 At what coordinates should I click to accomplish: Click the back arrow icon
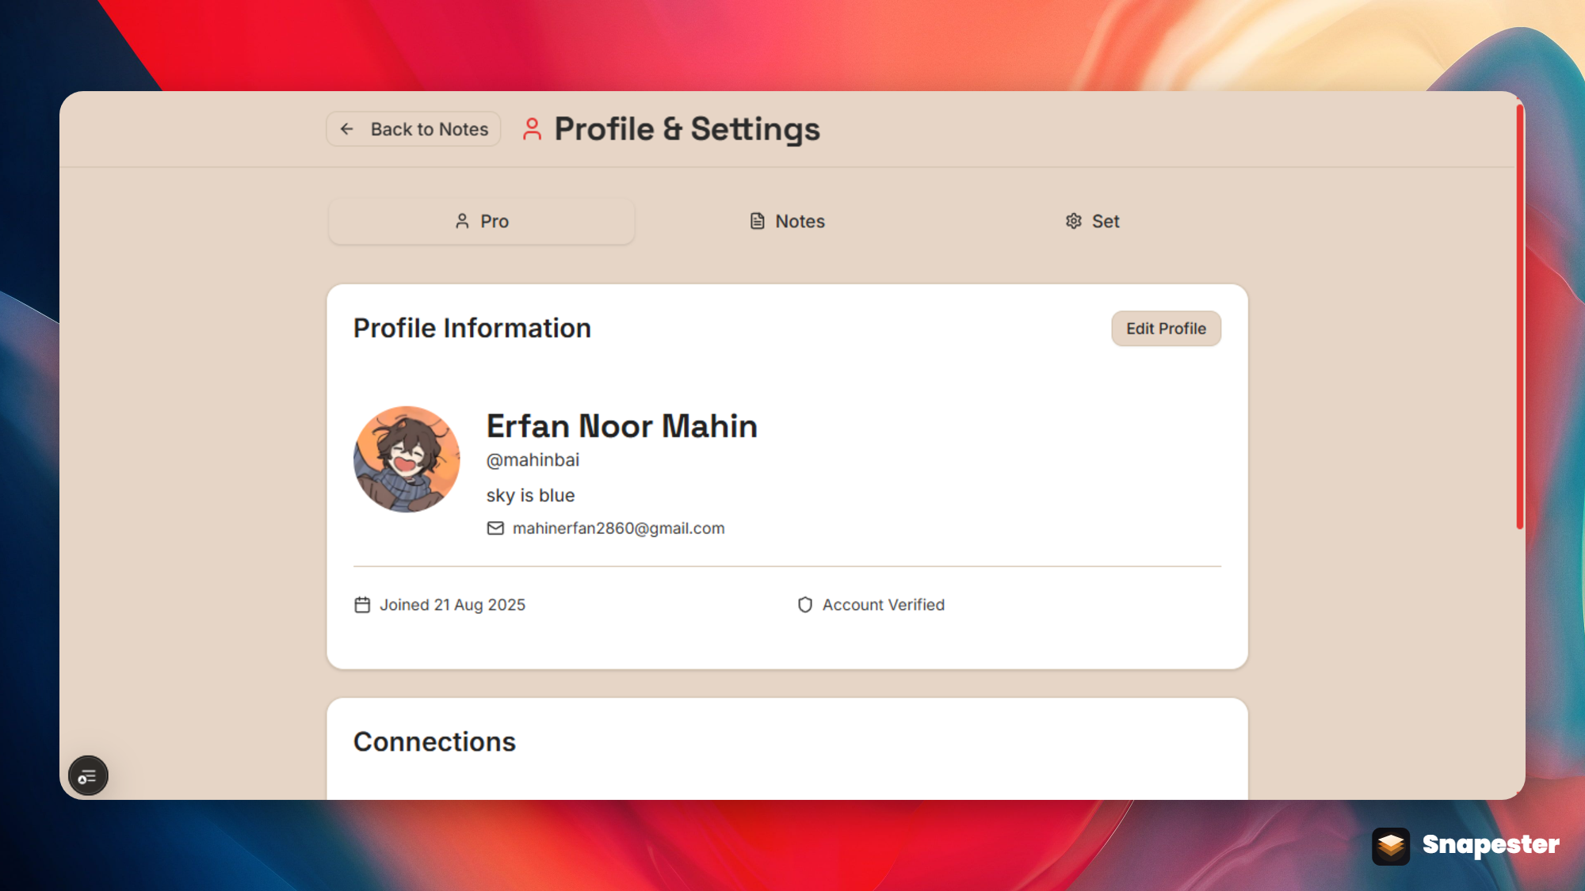pyautogui.click(x=346, y=129)
